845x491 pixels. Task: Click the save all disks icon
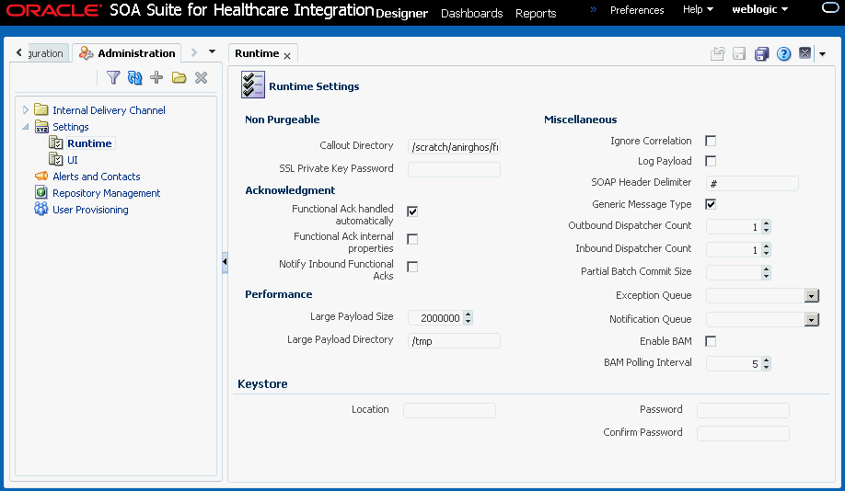pos(761,54)
